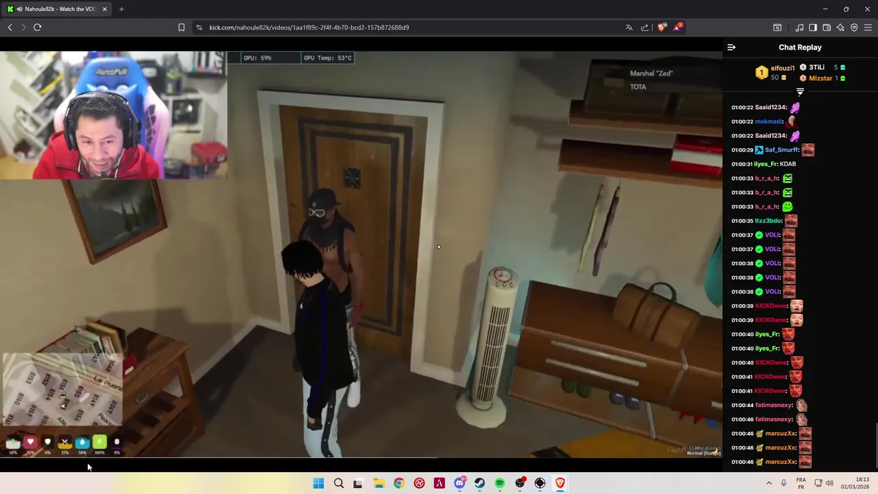Click the share icon in address bar
The height and width of the screenshot is (494, 878).
(x=645, y=27)
